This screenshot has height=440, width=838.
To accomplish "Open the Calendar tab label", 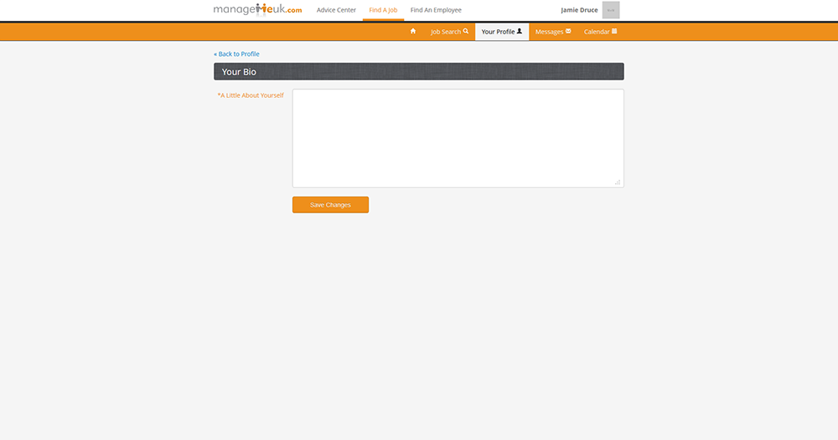I will 596,32.
